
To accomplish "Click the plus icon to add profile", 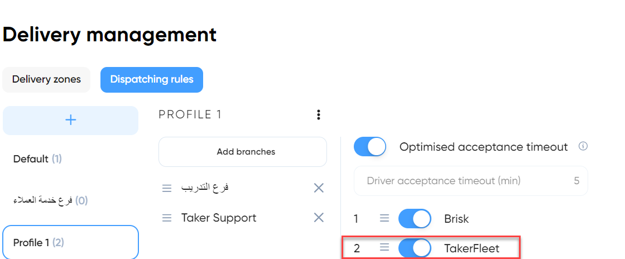I will coord(70,121).
